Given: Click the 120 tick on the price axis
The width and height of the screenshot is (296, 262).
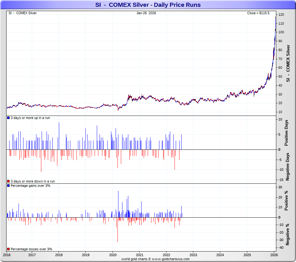Looking at the screenshot, I should point(281,14).
